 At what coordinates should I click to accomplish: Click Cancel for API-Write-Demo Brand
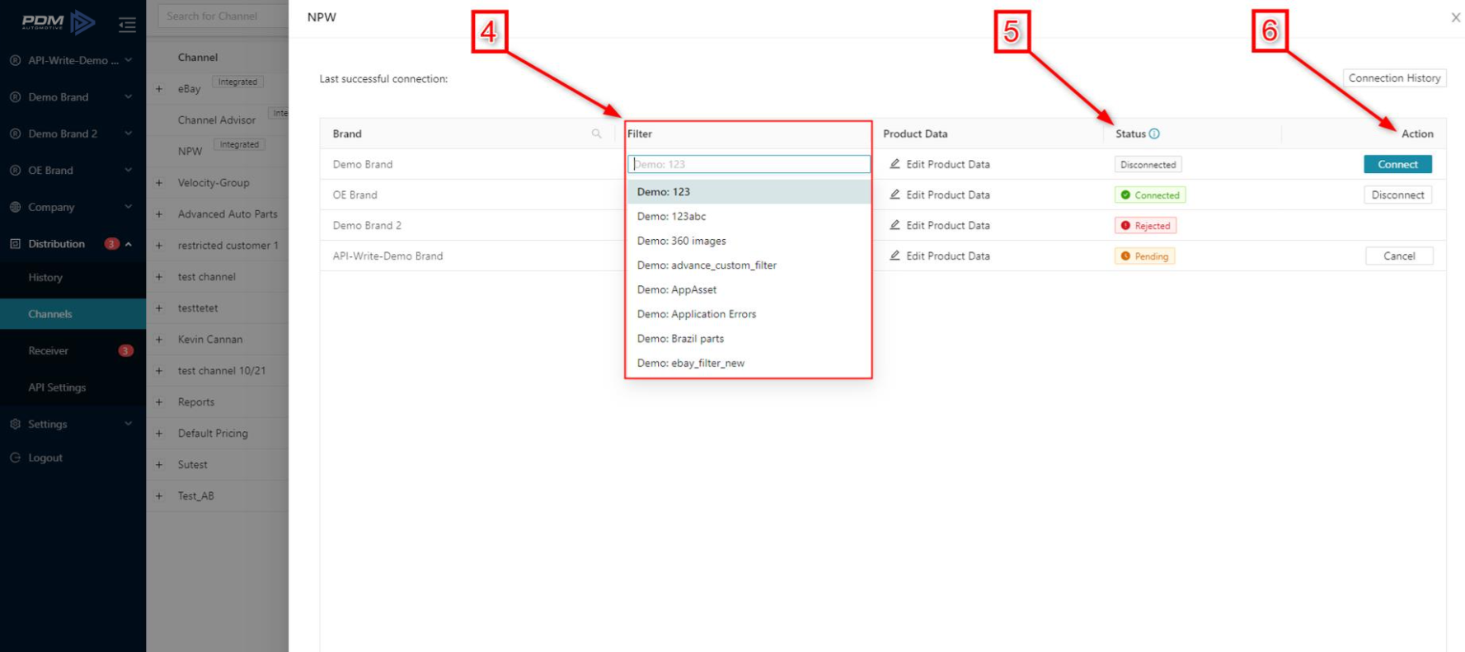click(x=1398, y=256)
